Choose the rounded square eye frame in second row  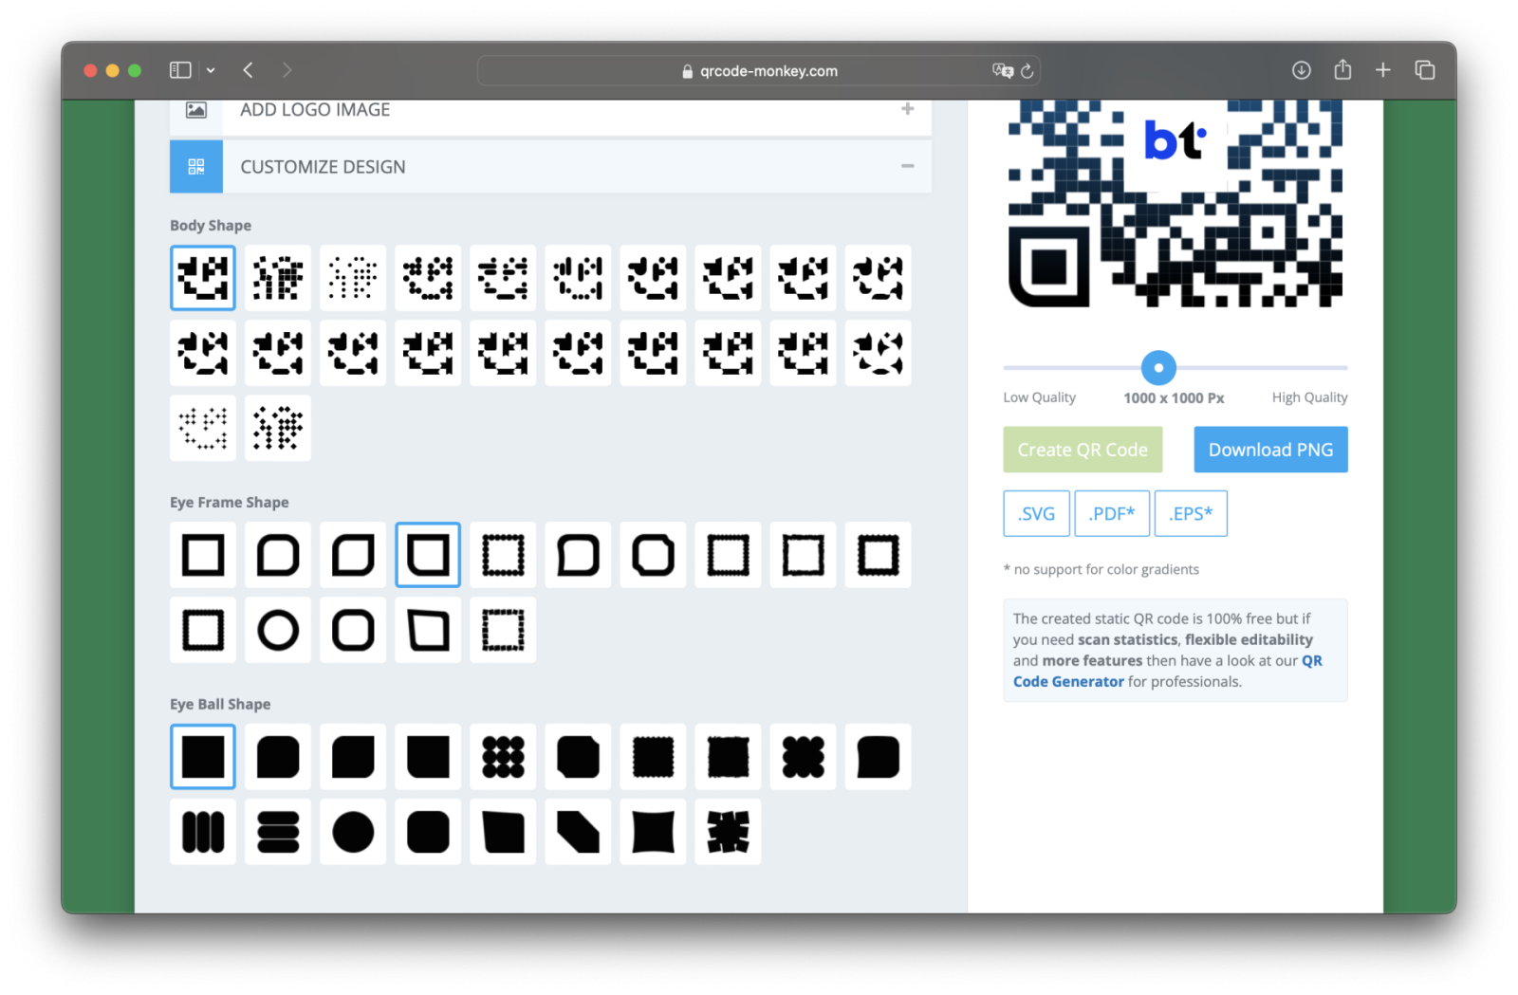353,630
